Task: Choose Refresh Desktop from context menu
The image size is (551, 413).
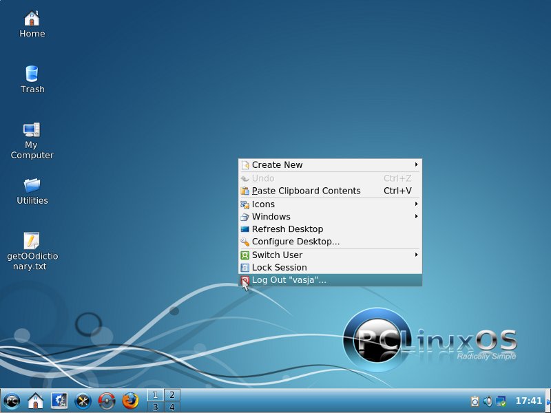Action: (287, 229)
